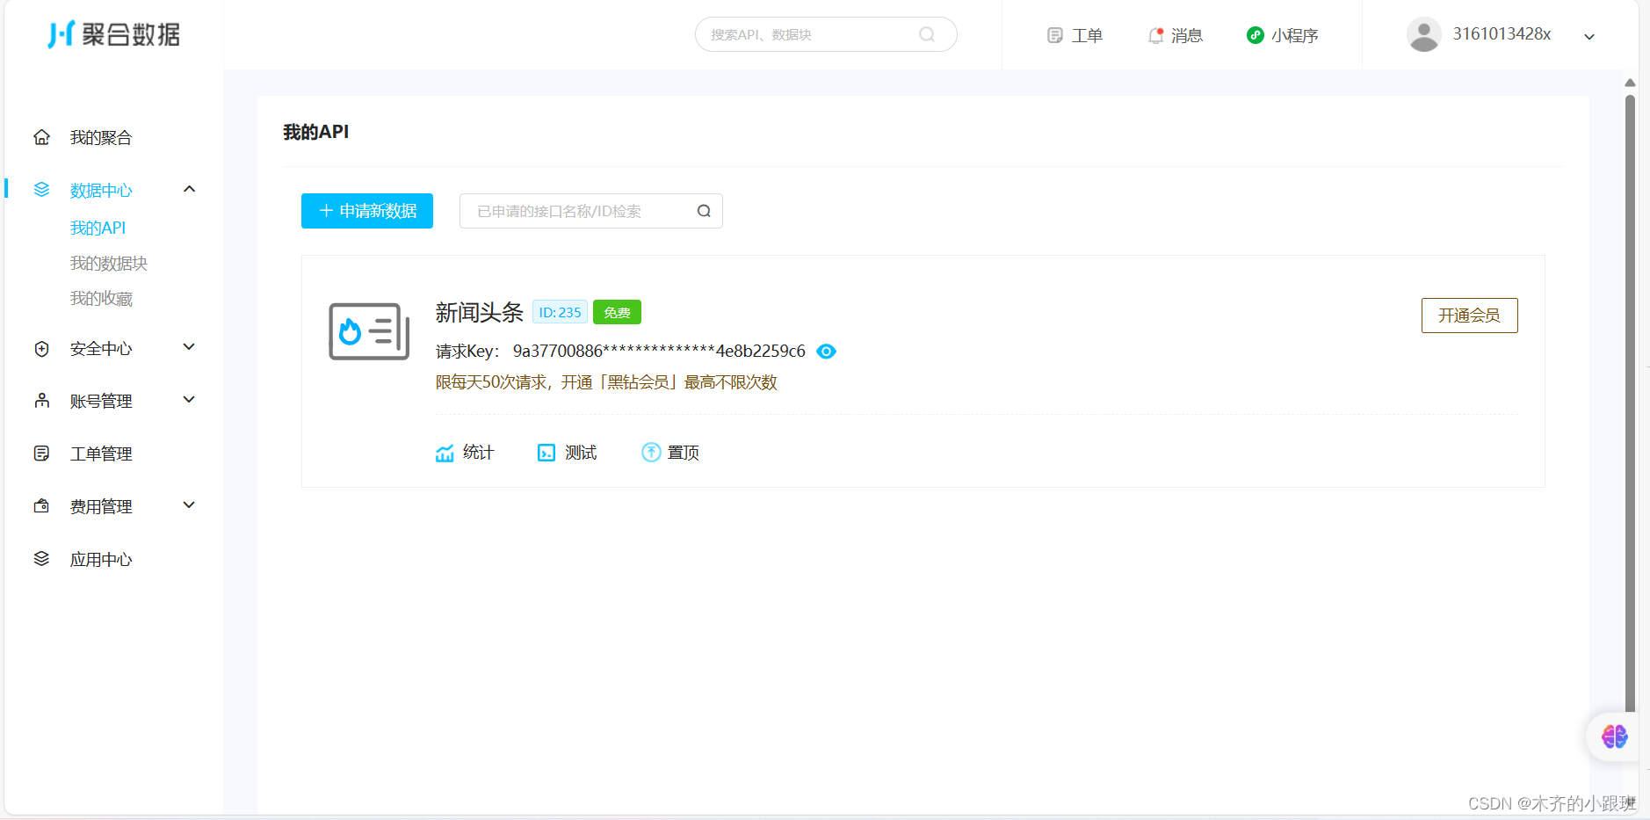
Task: Click the 置顶 pin-to-top icon
Action: tap(651, 452)
